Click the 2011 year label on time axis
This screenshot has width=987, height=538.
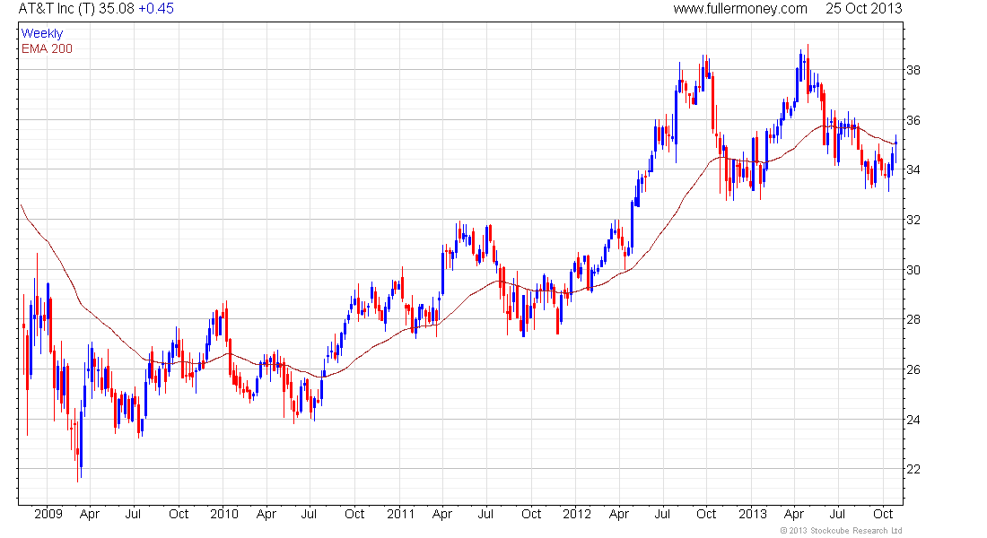[x=400, y=514]
